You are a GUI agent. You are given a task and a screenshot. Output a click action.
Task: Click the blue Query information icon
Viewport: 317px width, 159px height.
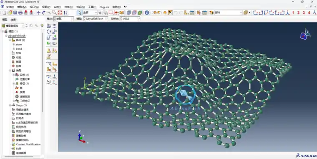click(147, 13)
